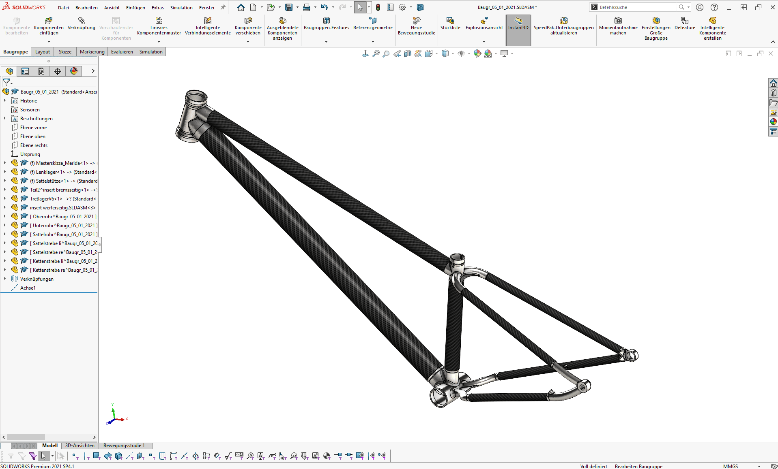778x469 pixels.
Task: Click the feature tree horizontal scrollbar
Action: (x=26, y=437)
